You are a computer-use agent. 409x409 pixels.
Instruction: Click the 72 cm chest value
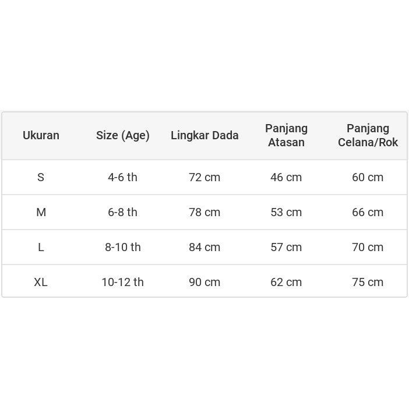coord(204,177)
